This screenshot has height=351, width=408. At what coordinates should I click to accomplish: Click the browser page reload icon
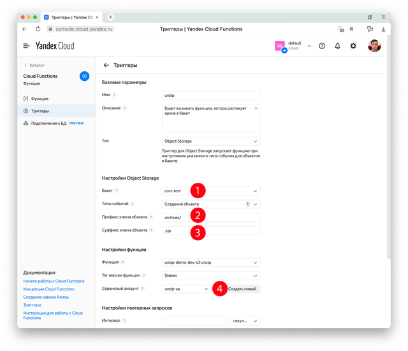click(38, 29)
